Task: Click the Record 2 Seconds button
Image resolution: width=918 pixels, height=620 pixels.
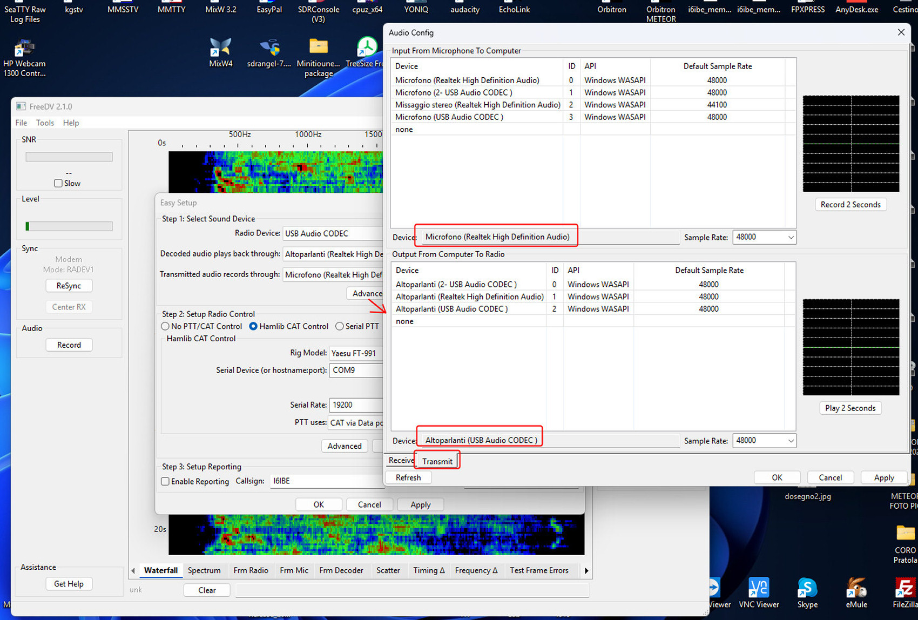Action: pos(850,205)
